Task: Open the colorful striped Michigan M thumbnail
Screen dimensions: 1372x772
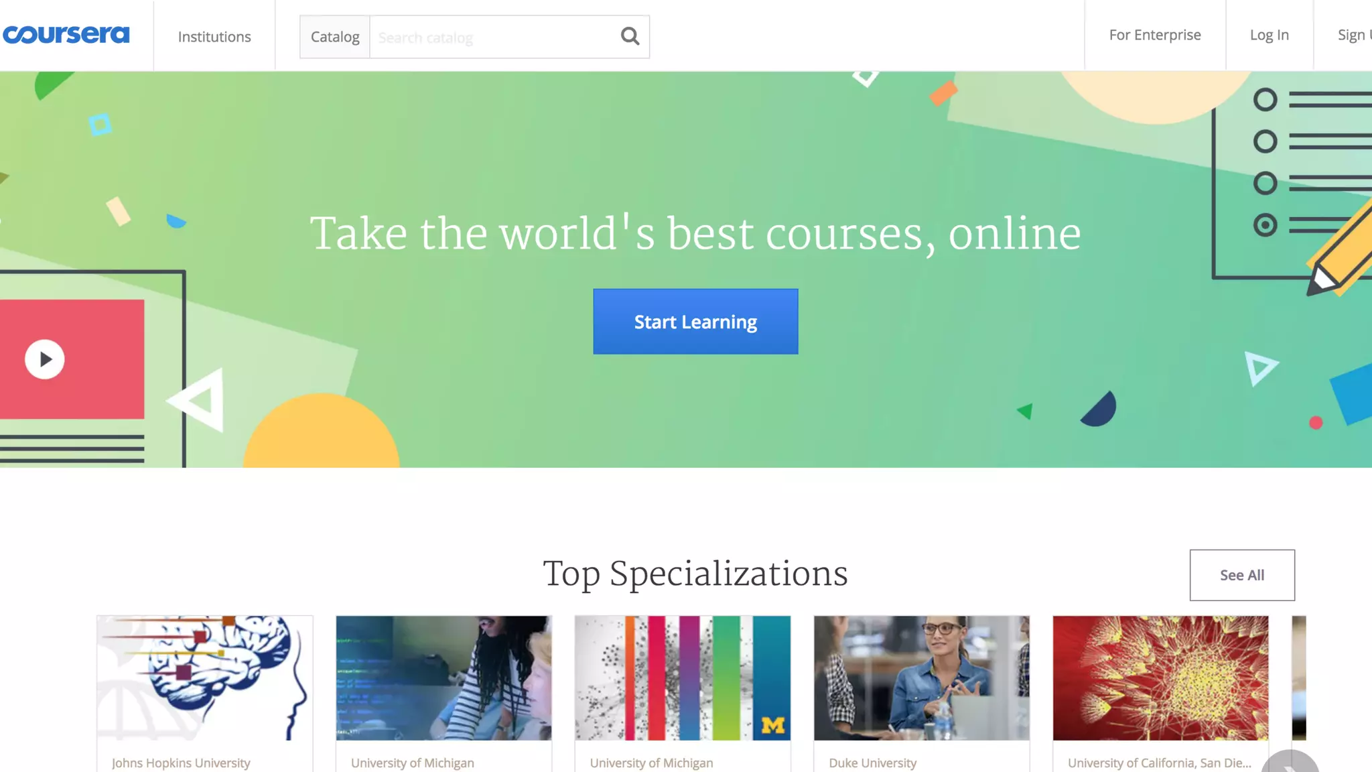Action: coord(683,678)
